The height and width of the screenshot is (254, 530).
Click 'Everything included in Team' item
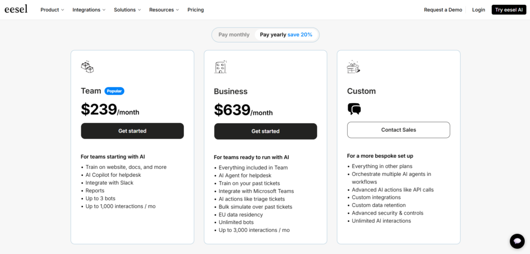pyautogui.click(x=253, y=167)
